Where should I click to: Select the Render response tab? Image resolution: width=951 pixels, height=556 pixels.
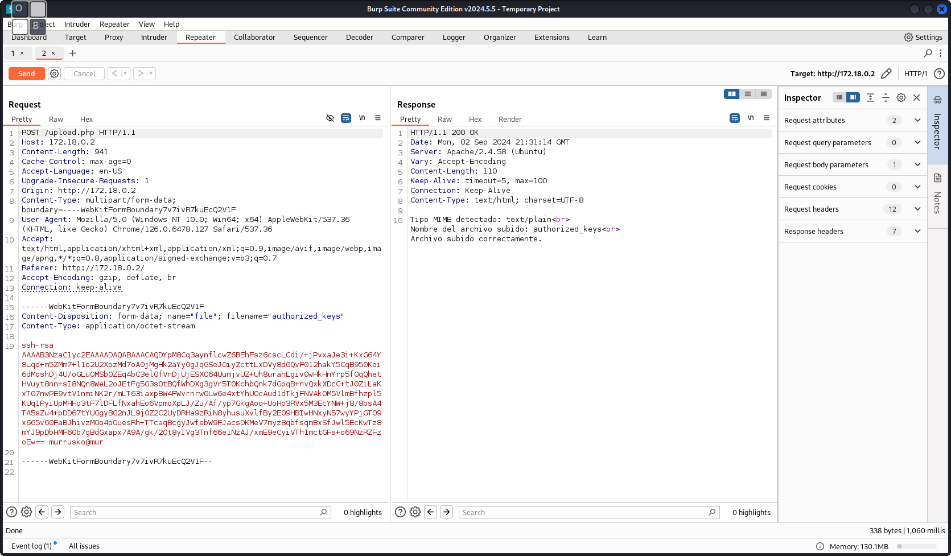[x=510, y=119]
